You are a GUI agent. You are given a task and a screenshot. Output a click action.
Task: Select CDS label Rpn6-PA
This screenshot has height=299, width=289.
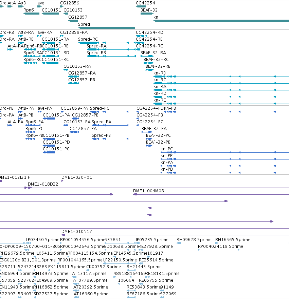tap(35, 122)
